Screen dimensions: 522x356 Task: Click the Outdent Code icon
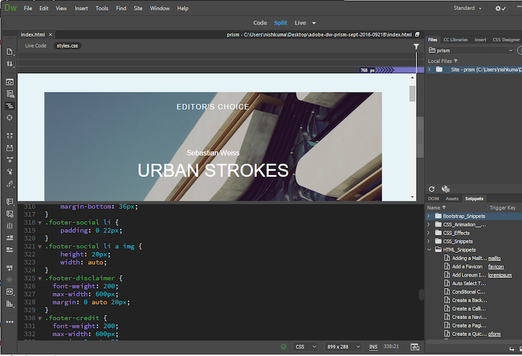[x=9, y=250]
